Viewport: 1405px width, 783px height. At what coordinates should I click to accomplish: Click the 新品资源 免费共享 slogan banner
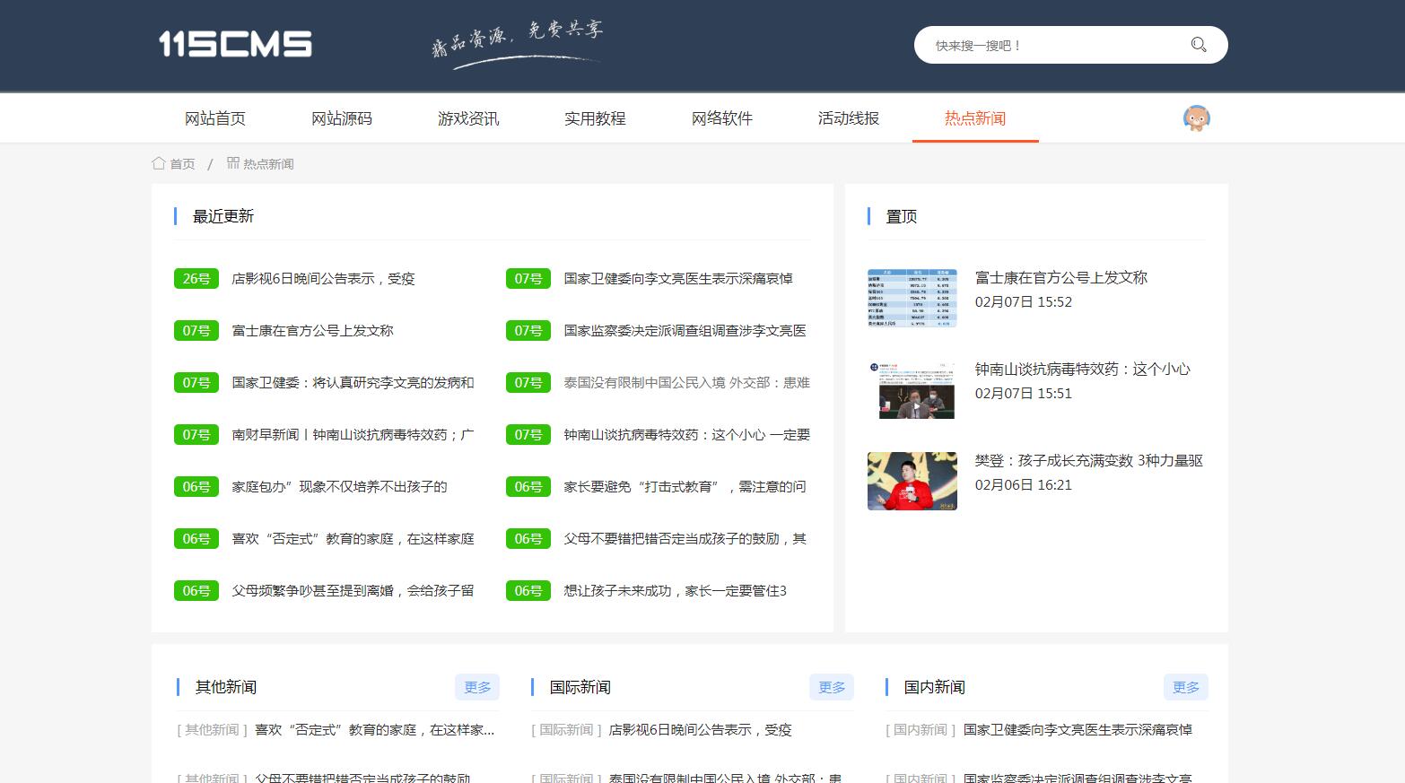(x=517, y=43)
